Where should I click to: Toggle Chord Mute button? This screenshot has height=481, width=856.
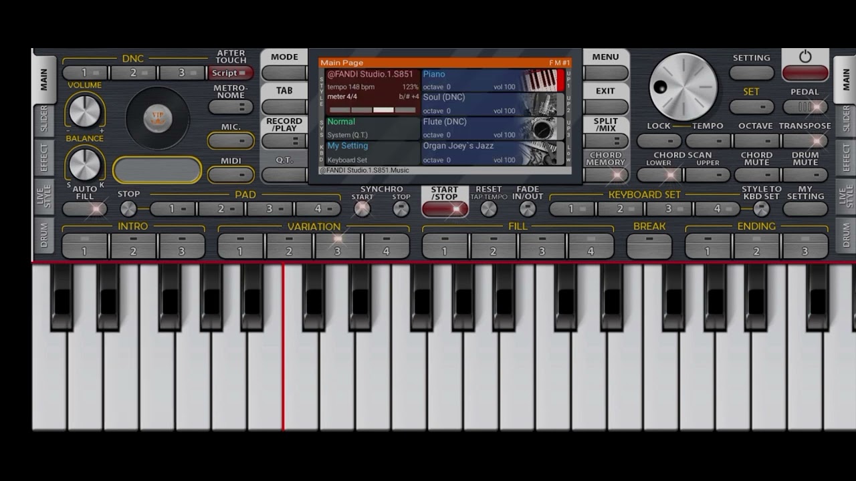[756, 175]
